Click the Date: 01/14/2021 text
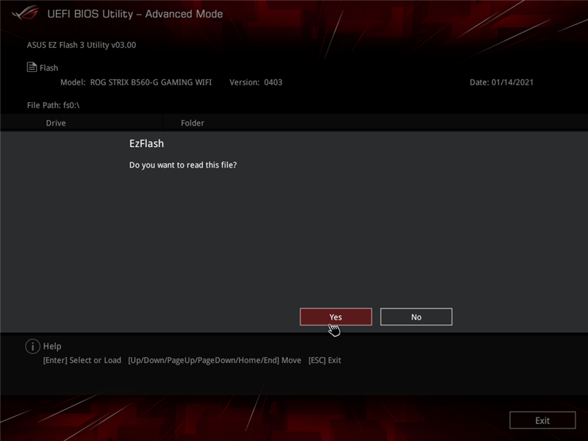The height and width of the screenshot is (441, 588). click(x=501, y=82)
